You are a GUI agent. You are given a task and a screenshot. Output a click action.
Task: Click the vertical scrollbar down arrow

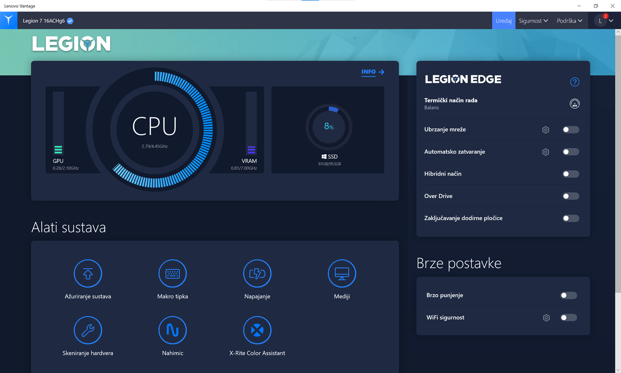pos(618,370)
